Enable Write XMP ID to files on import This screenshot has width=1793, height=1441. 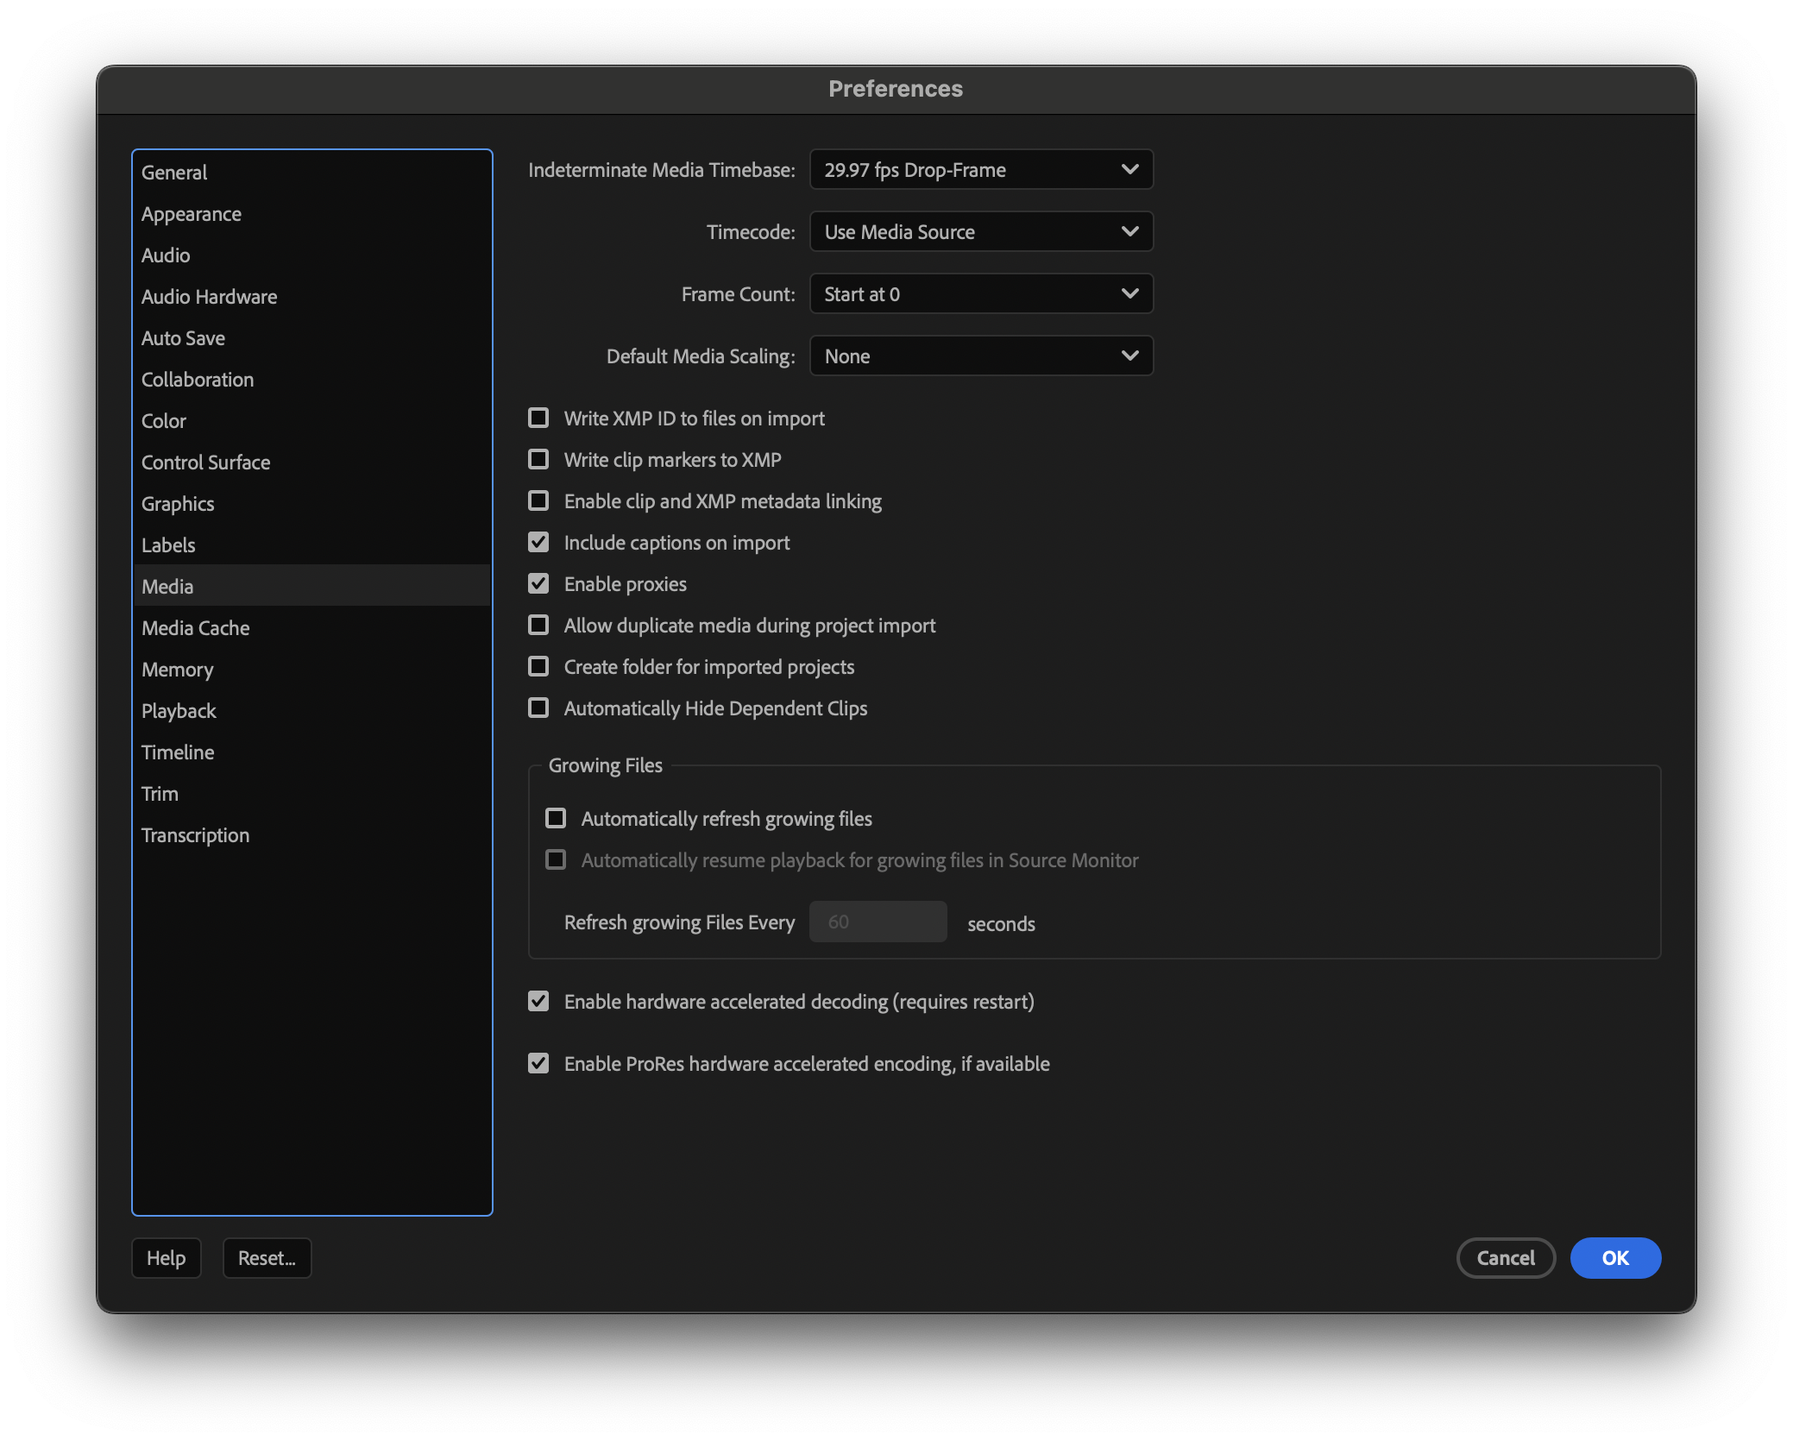[538, 418]
